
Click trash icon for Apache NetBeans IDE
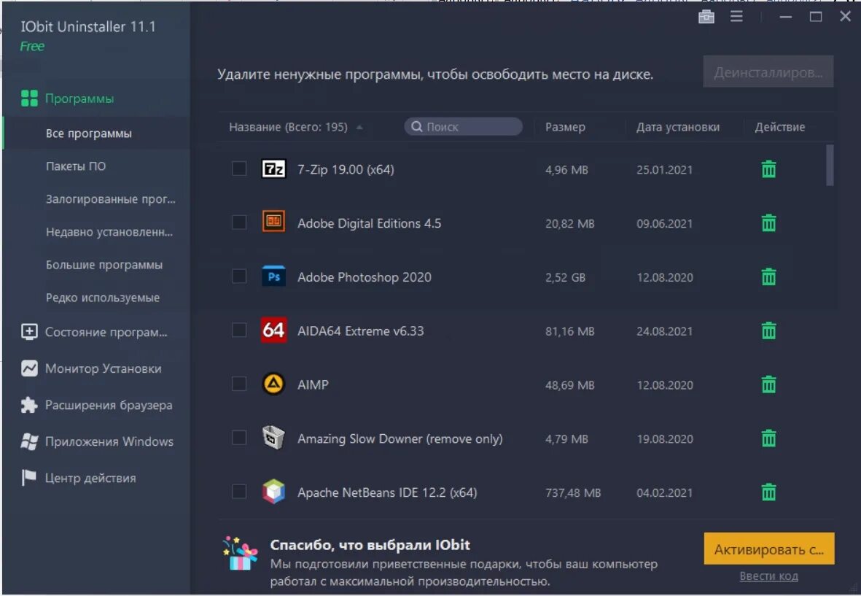click(768, 492)
